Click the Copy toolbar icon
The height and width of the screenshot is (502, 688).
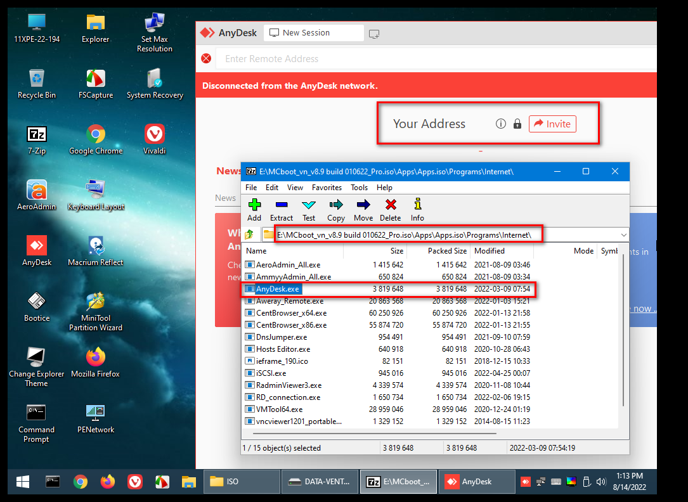click(x=335, y=210)
